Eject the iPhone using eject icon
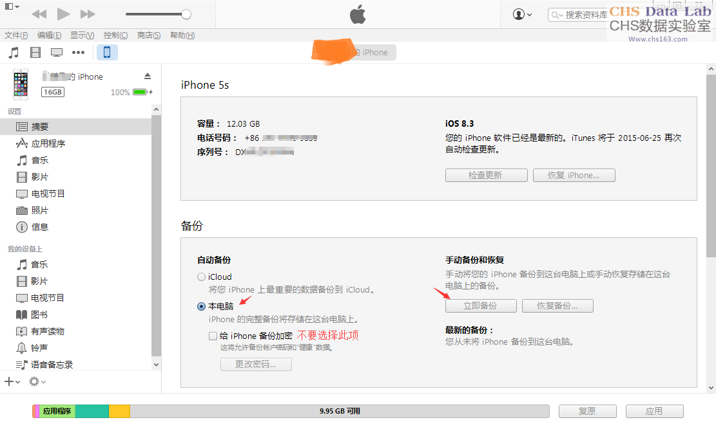This screenshot has width=716, height=429. 148,76
